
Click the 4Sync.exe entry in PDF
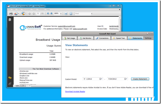point(24,78)
